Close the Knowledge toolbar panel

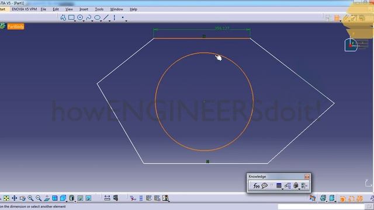[x=307, y=177]
